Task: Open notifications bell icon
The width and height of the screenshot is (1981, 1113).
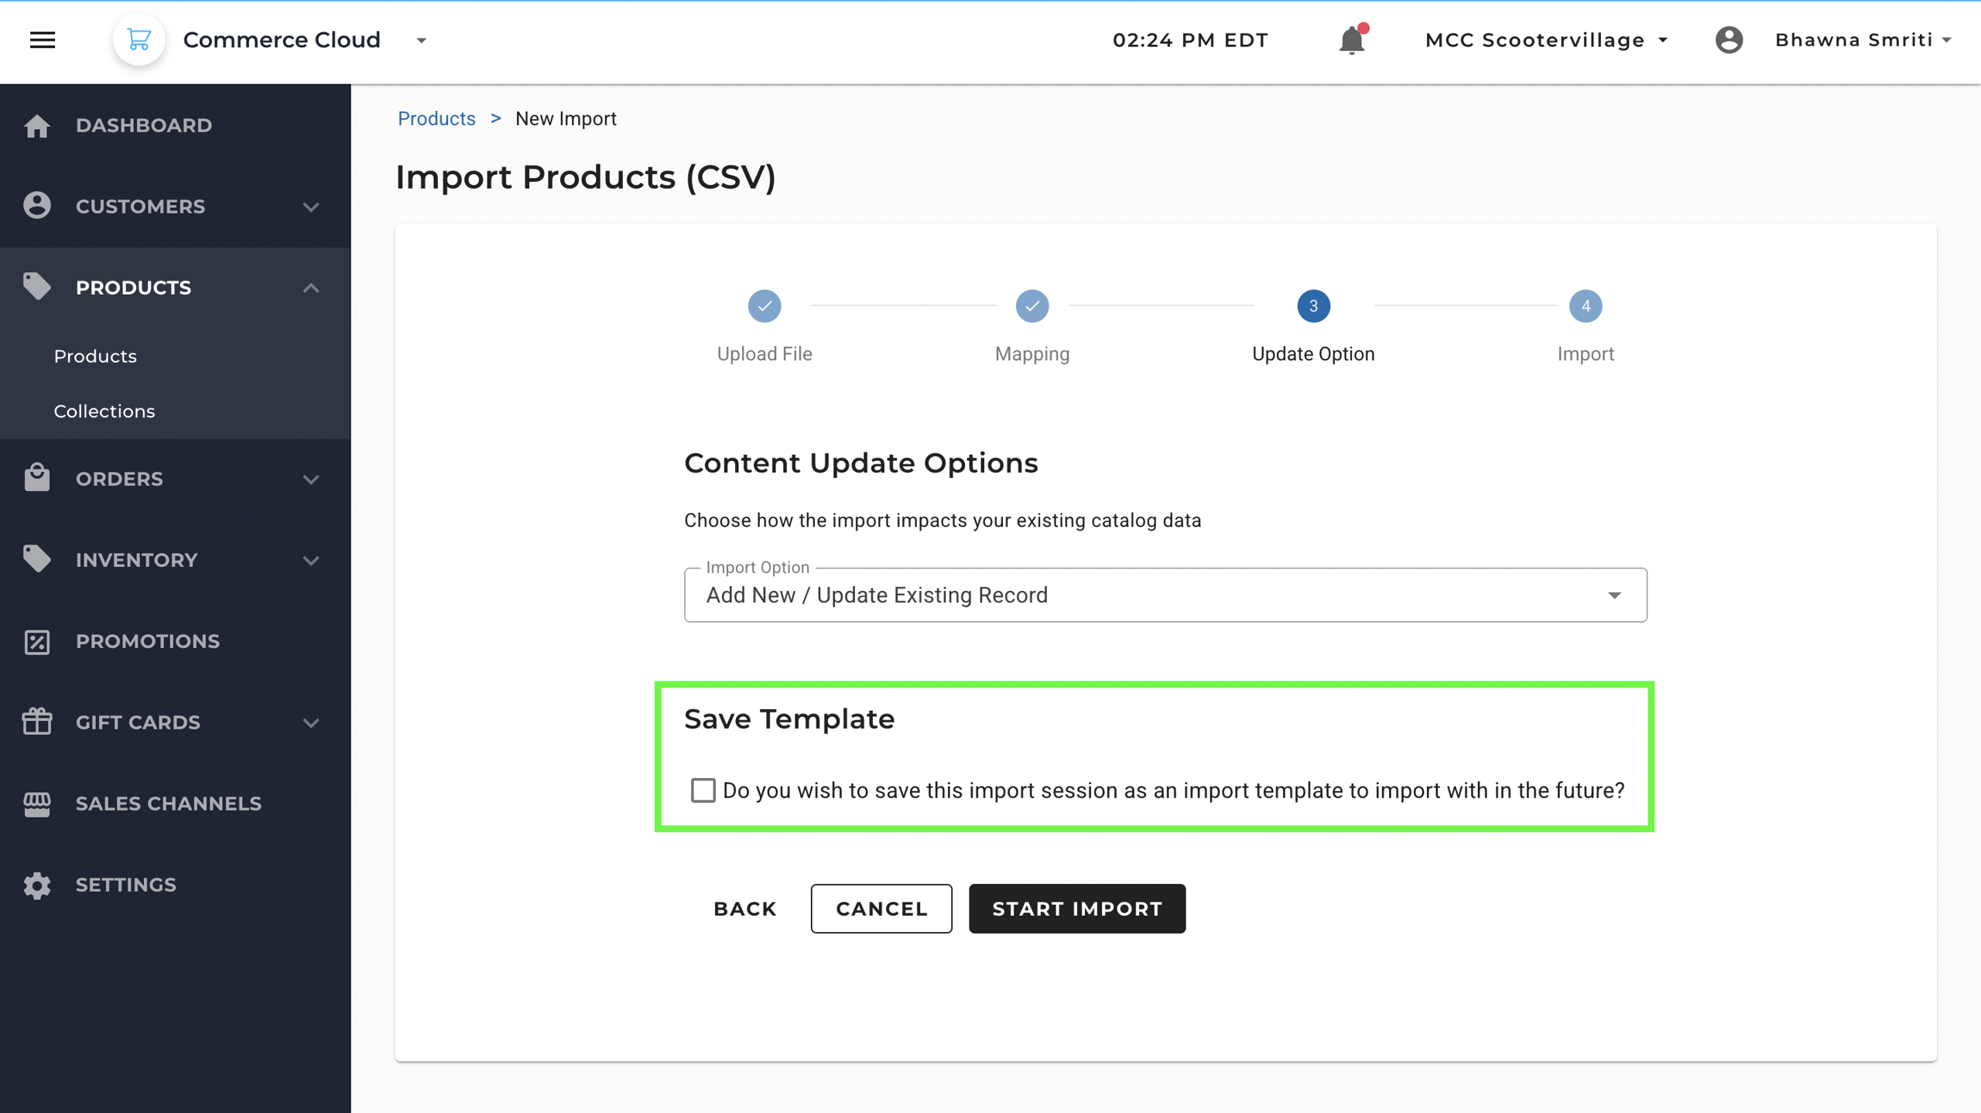Action: pyautogui.click(x=1351, y=40)
